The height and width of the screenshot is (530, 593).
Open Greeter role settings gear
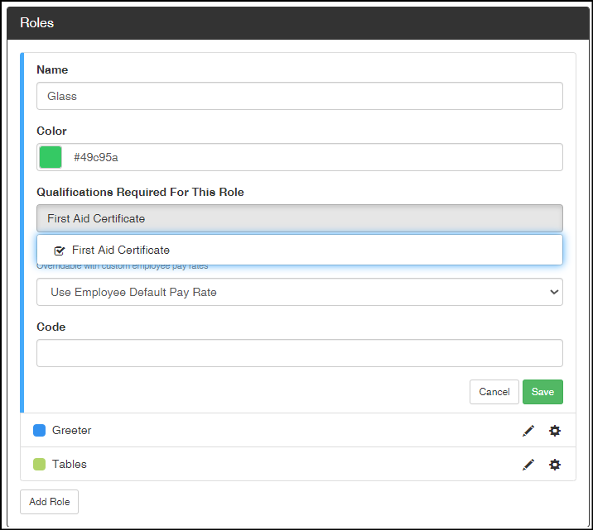(554, 431)
